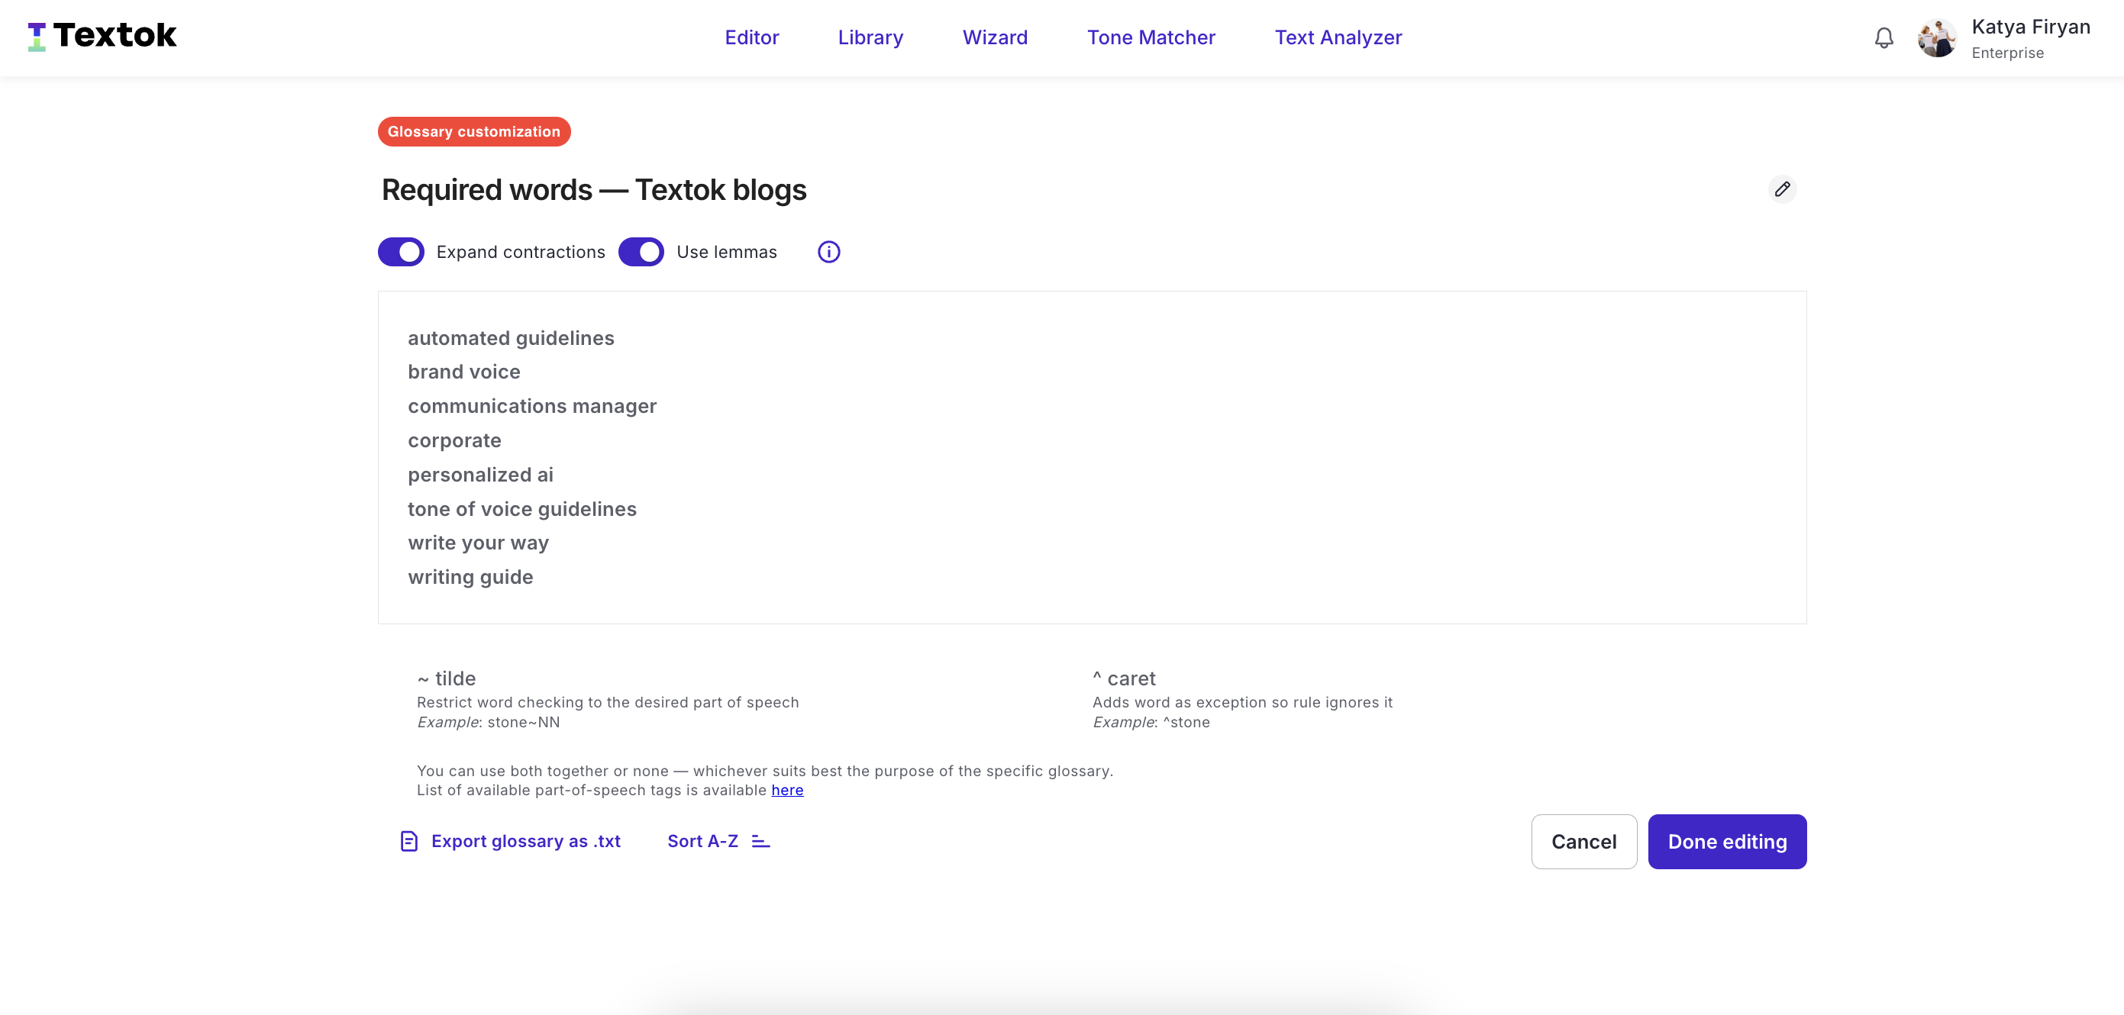Click the sort-lines icon beside Sort A-Z

coord(760,841)
